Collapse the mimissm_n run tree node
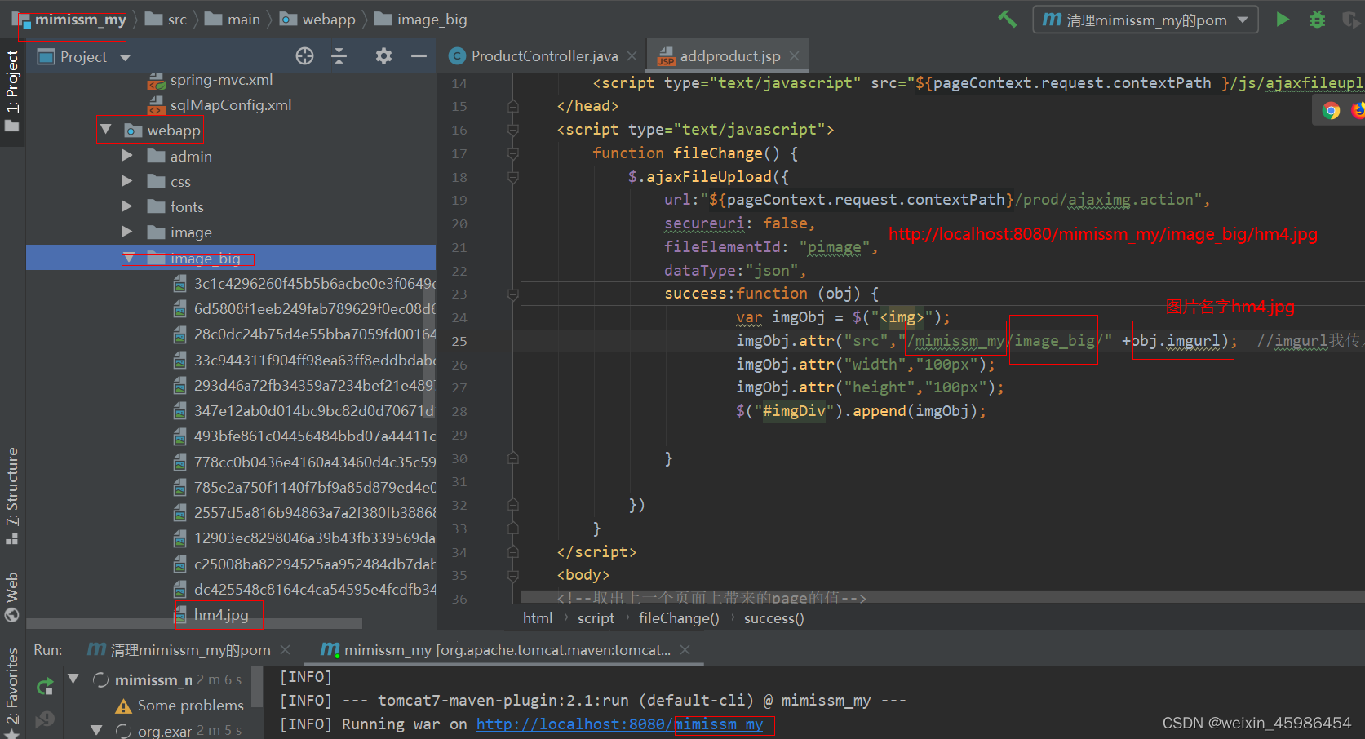1365x739 pixels. click(73, 679)
